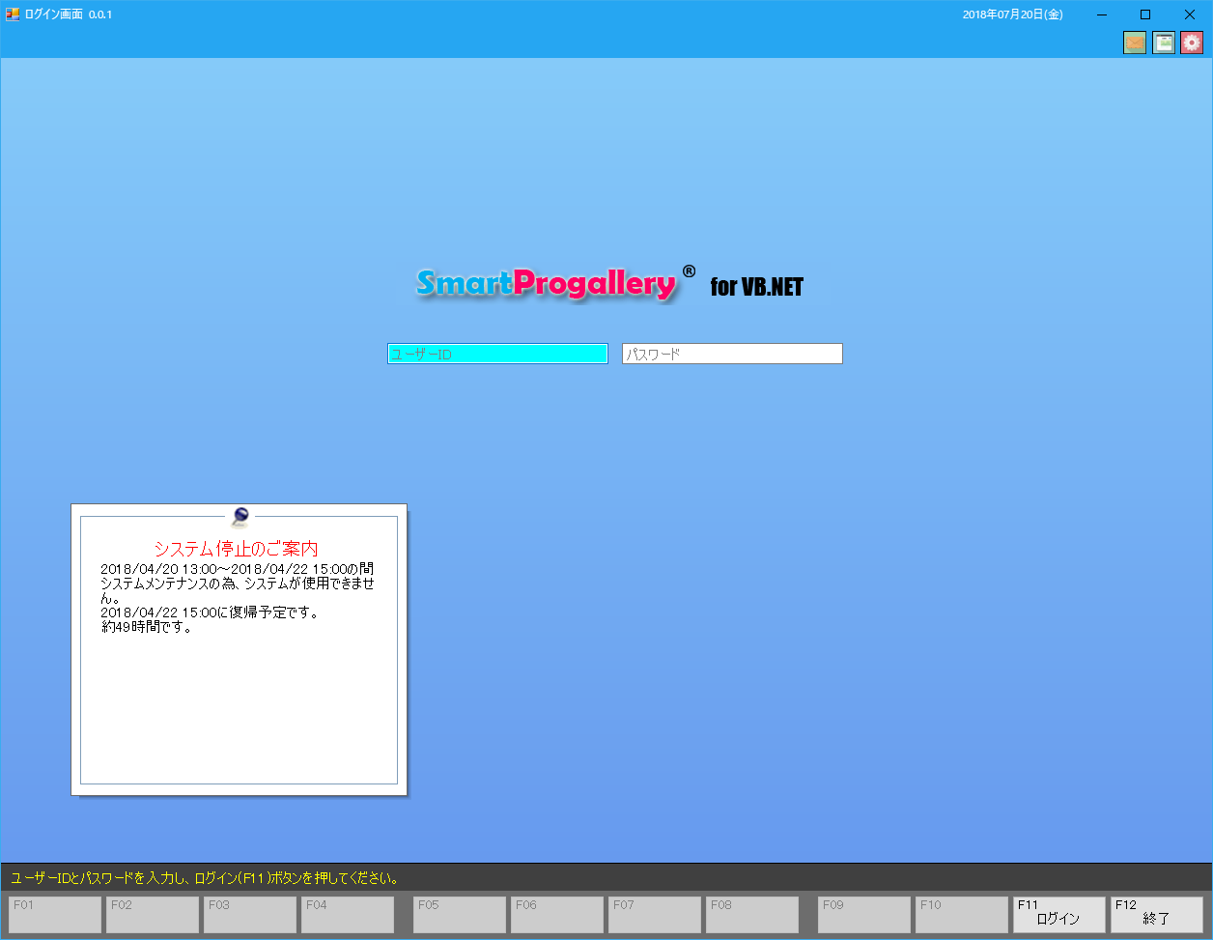The image size is (1213, 940).
Task: Click into the パスワード field
Action: [732, 354]
